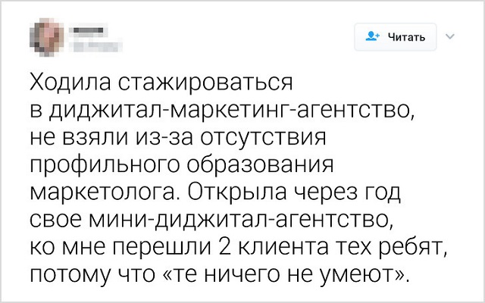Image resolution: width=485 pixels, height=303 pixels.
Task: Click the tweet line 'Ходила стажироваться'
Action: [161, 80]
